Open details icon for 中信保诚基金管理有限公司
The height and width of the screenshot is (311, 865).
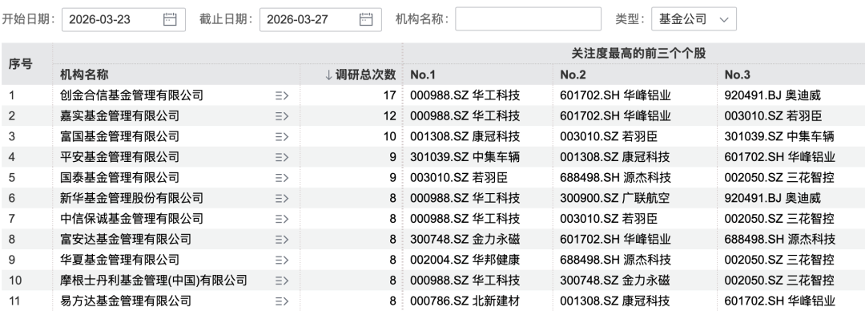282,219
